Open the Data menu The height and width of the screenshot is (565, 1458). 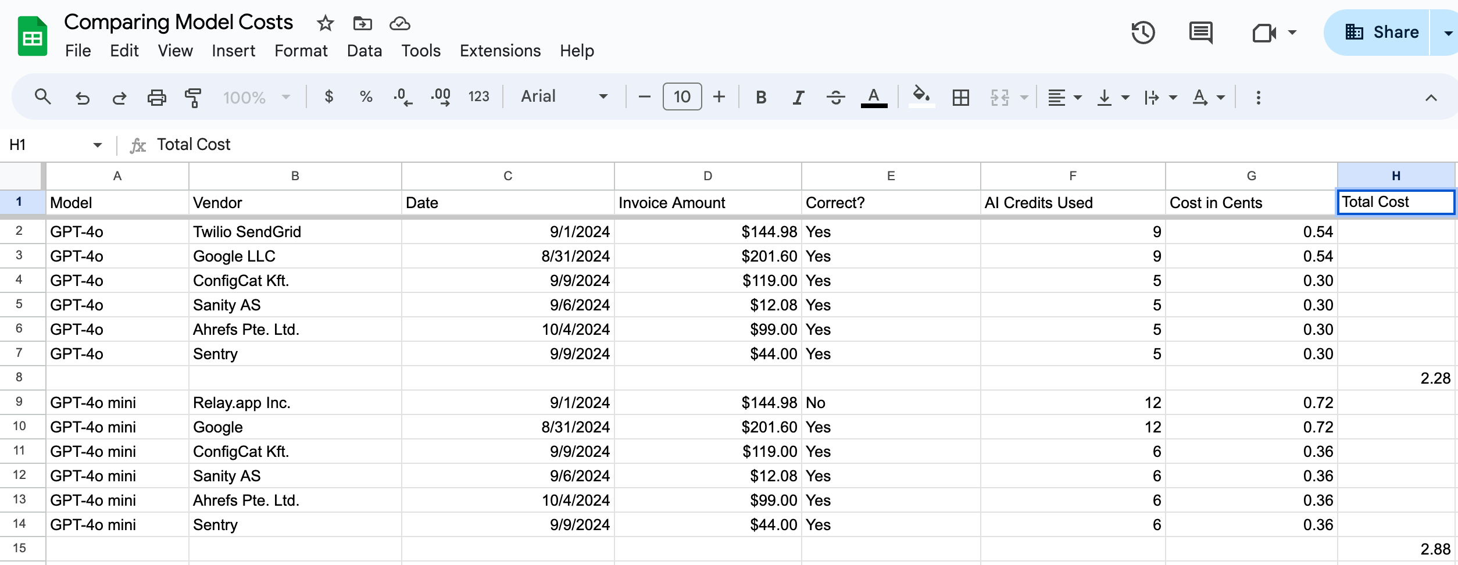tap(364, 51)
